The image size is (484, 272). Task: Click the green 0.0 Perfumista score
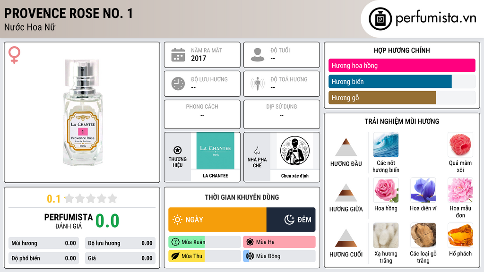107,221
